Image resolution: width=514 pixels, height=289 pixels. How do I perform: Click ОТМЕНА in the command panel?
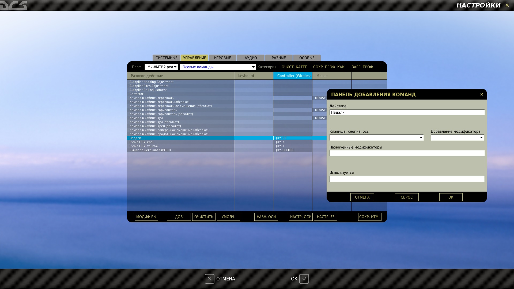(x=362, y=197)
